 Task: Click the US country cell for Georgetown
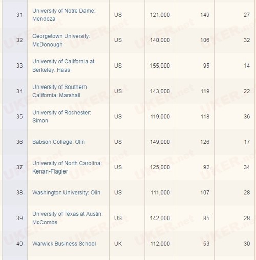click(x=127, y=40)
